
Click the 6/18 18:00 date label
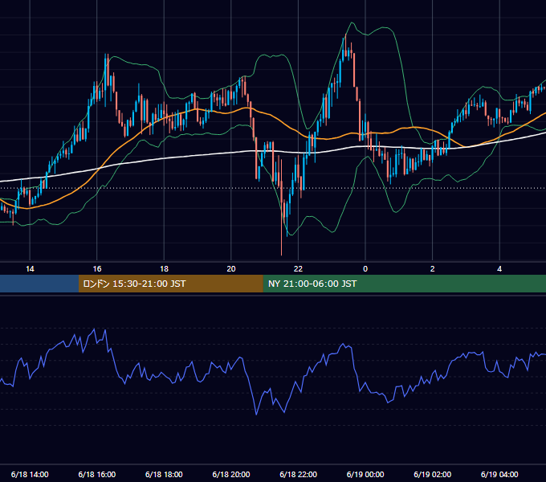pos(164,474)
